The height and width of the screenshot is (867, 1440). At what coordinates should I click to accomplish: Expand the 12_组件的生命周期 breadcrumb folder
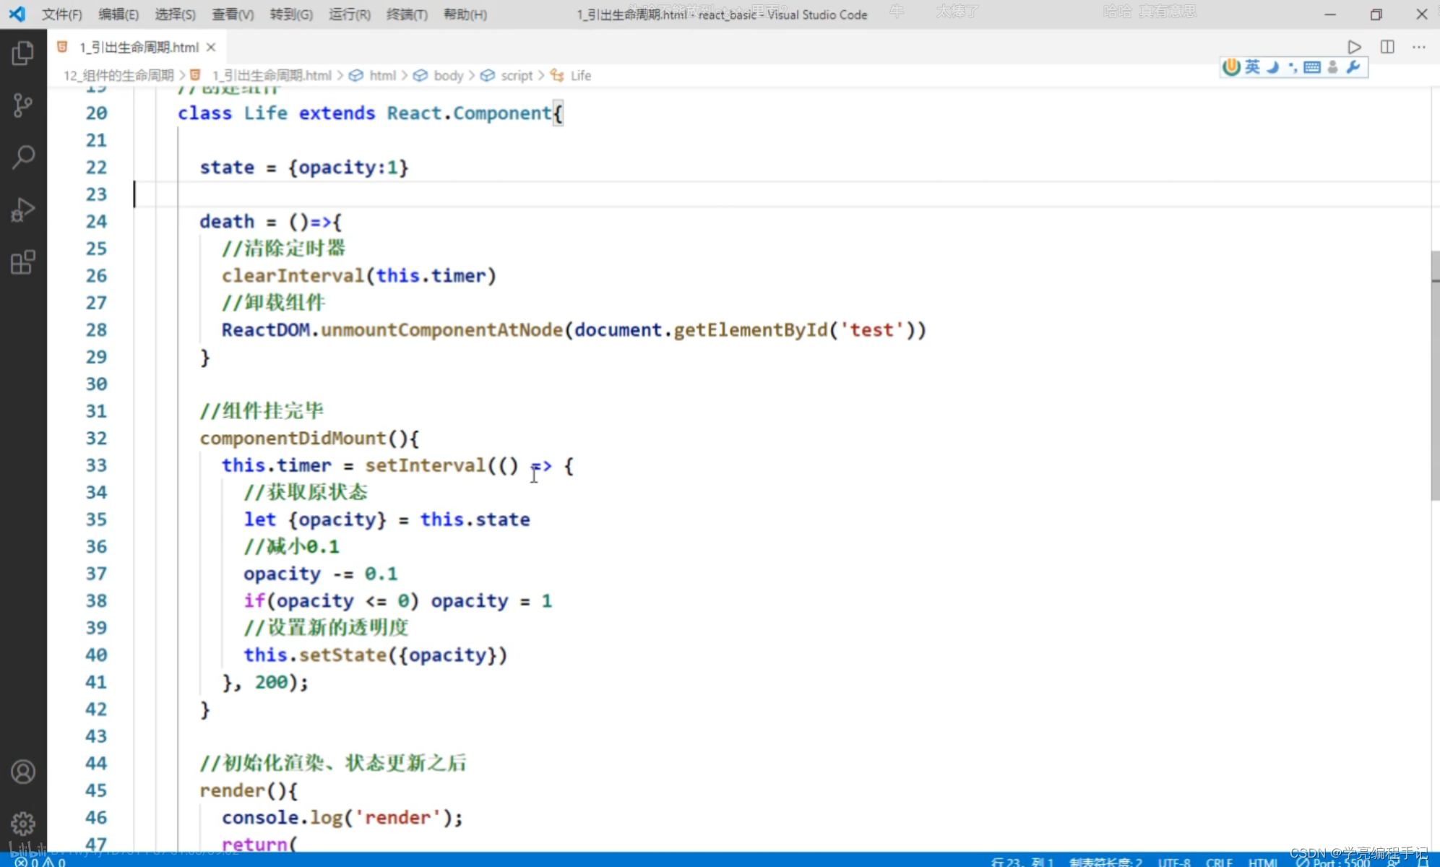tap(118, 75)
